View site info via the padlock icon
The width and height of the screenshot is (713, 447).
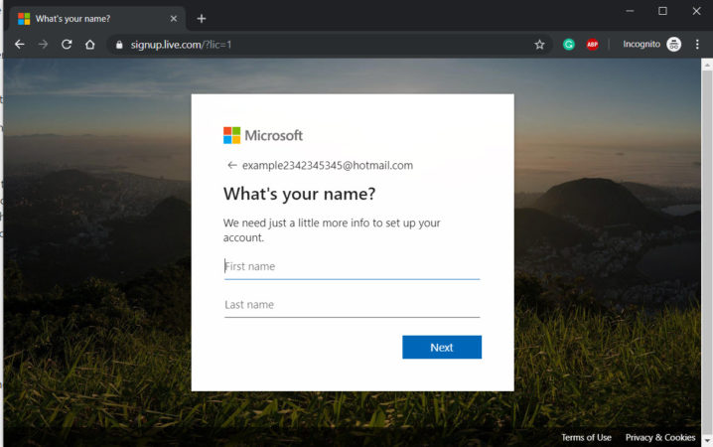click(119, 45)
